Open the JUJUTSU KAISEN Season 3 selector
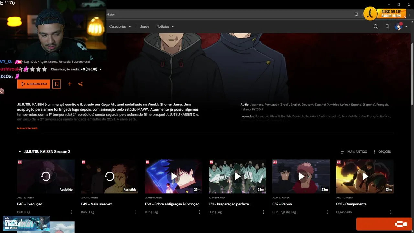This screenshot has height=233, width=414. pos(44,152)
